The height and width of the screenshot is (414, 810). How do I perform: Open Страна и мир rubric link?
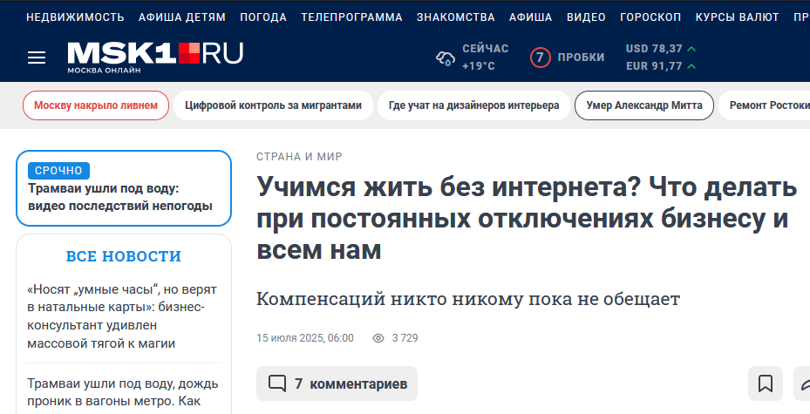299,156
